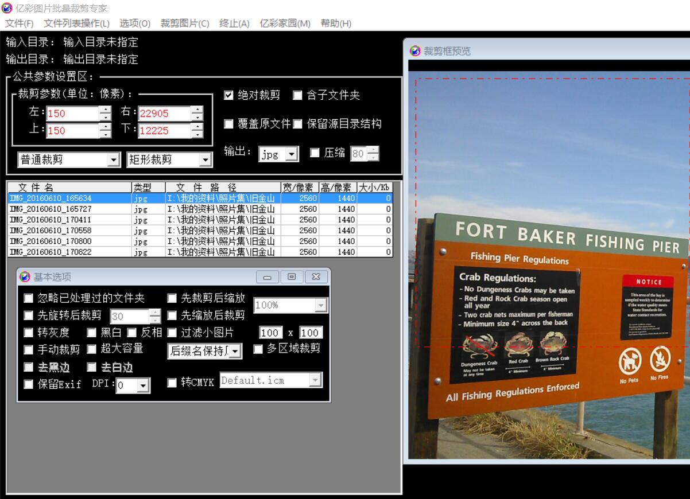Sort by 文件名 column header

[x=69, y=188]
